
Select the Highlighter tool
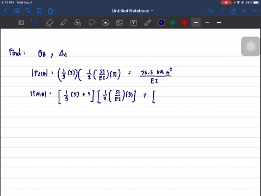64,23
